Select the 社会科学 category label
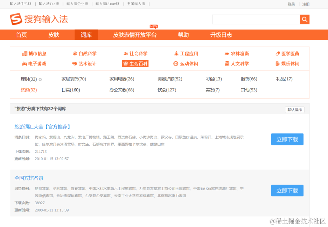 [138, 54]
